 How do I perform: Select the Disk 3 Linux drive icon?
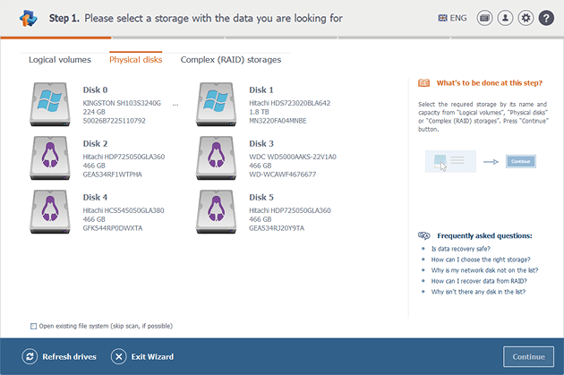point(216,158)
